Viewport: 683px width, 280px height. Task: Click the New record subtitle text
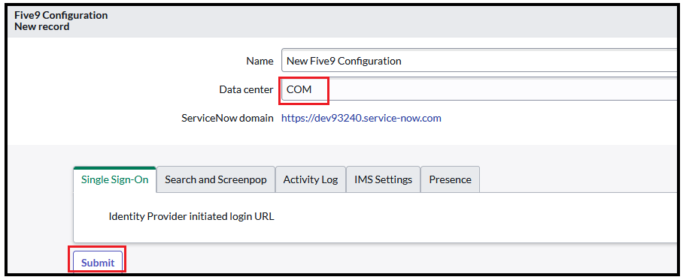pos(42,26)
